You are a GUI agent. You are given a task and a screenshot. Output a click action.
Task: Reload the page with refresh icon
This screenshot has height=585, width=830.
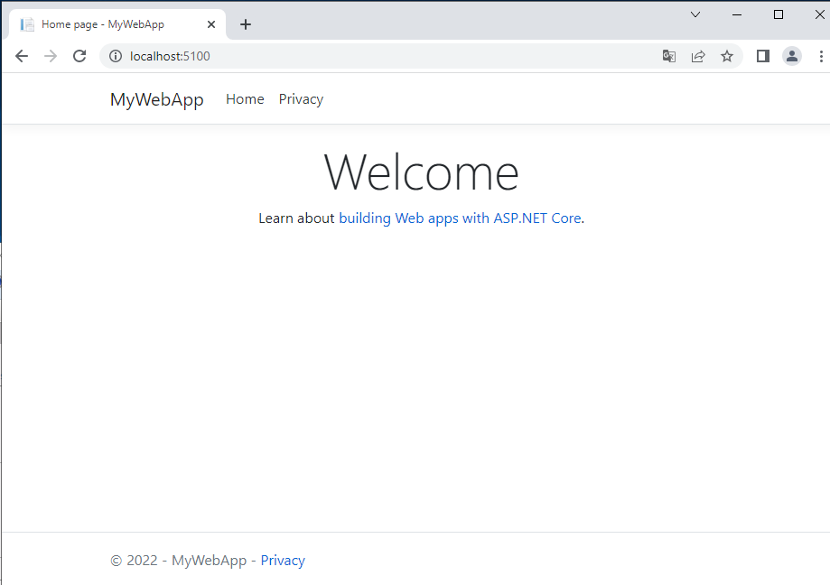tap(79, 56)
